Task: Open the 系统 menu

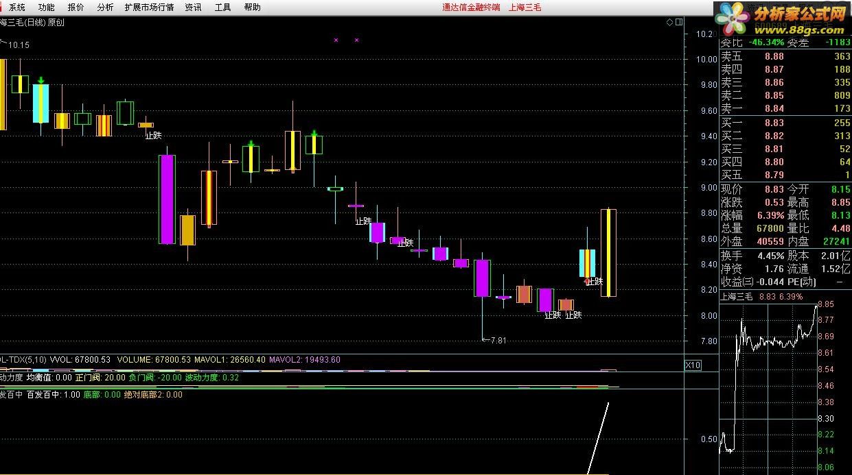Action: pos(17,8)
